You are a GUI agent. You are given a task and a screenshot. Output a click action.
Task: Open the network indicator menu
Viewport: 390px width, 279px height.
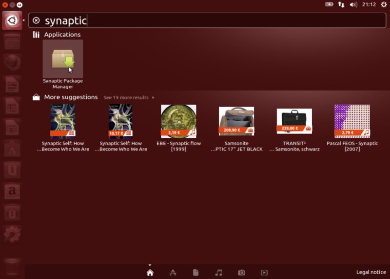click(341, 4)
